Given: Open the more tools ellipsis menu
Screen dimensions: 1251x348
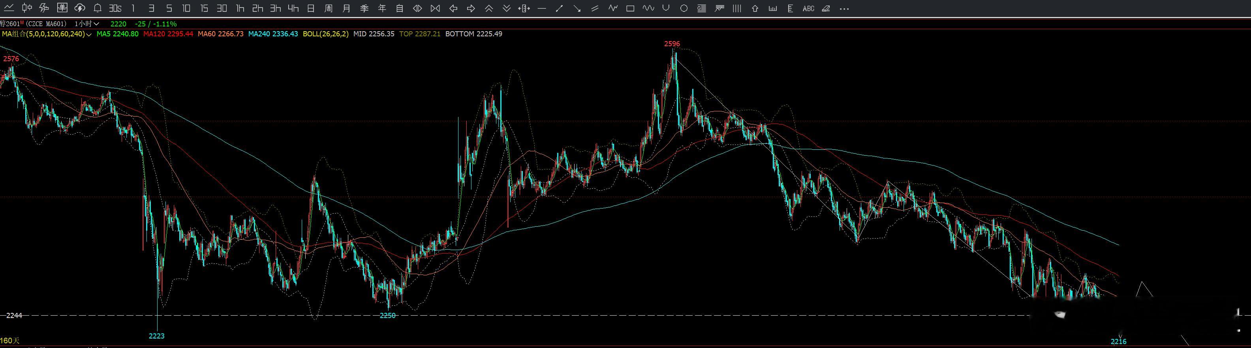Looking at the screenshot, I should click(x=845, y=9).
